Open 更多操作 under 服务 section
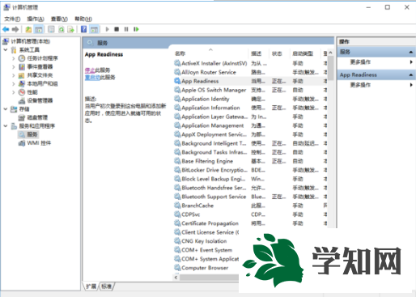Screen dimensions: 416x297 [360, 62]
